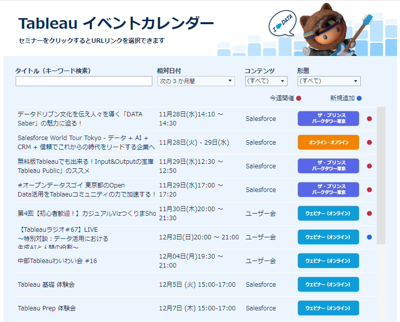This screenshot has width=400, height=322.
Task: Click date 11月30日(木)20:00 ～ 21:30
Action: tap(191, 213)
